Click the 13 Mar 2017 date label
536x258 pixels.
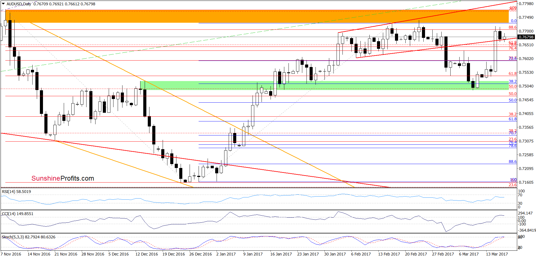pos(497,254)
